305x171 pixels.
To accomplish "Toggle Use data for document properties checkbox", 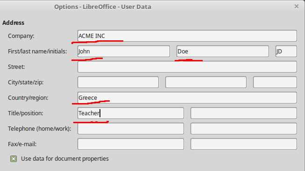I will [x=14, y=159].
